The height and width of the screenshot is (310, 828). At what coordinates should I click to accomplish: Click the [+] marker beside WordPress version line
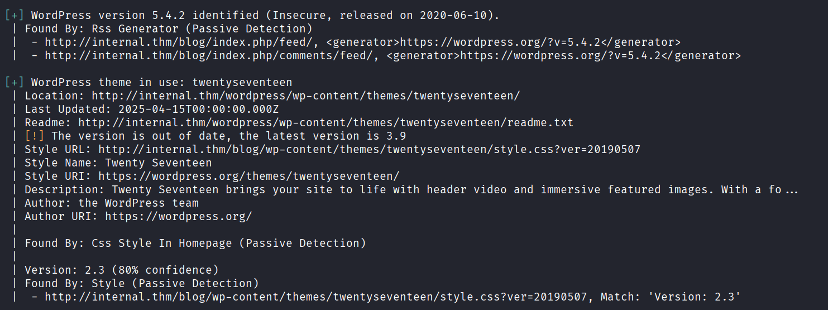[15, 15]
